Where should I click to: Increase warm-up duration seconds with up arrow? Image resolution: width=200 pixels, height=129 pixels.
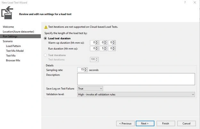coord(114,42)
